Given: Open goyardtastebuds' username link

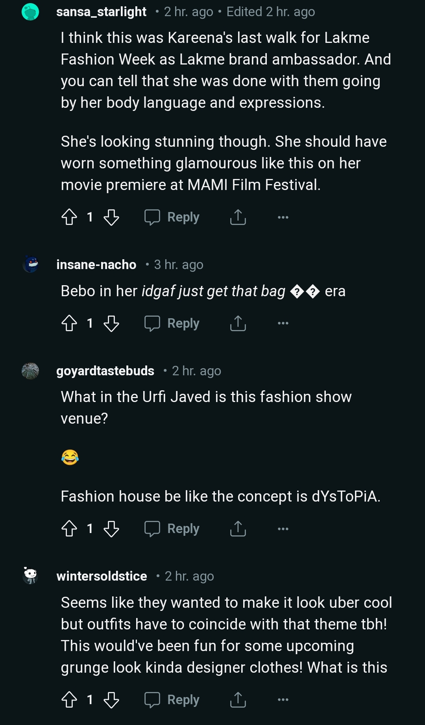Looking at the screenshot, I should 105,371.
